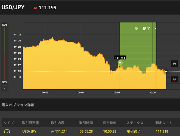
Task: Click the 取引時間 column header
Action: coord(86,123)
